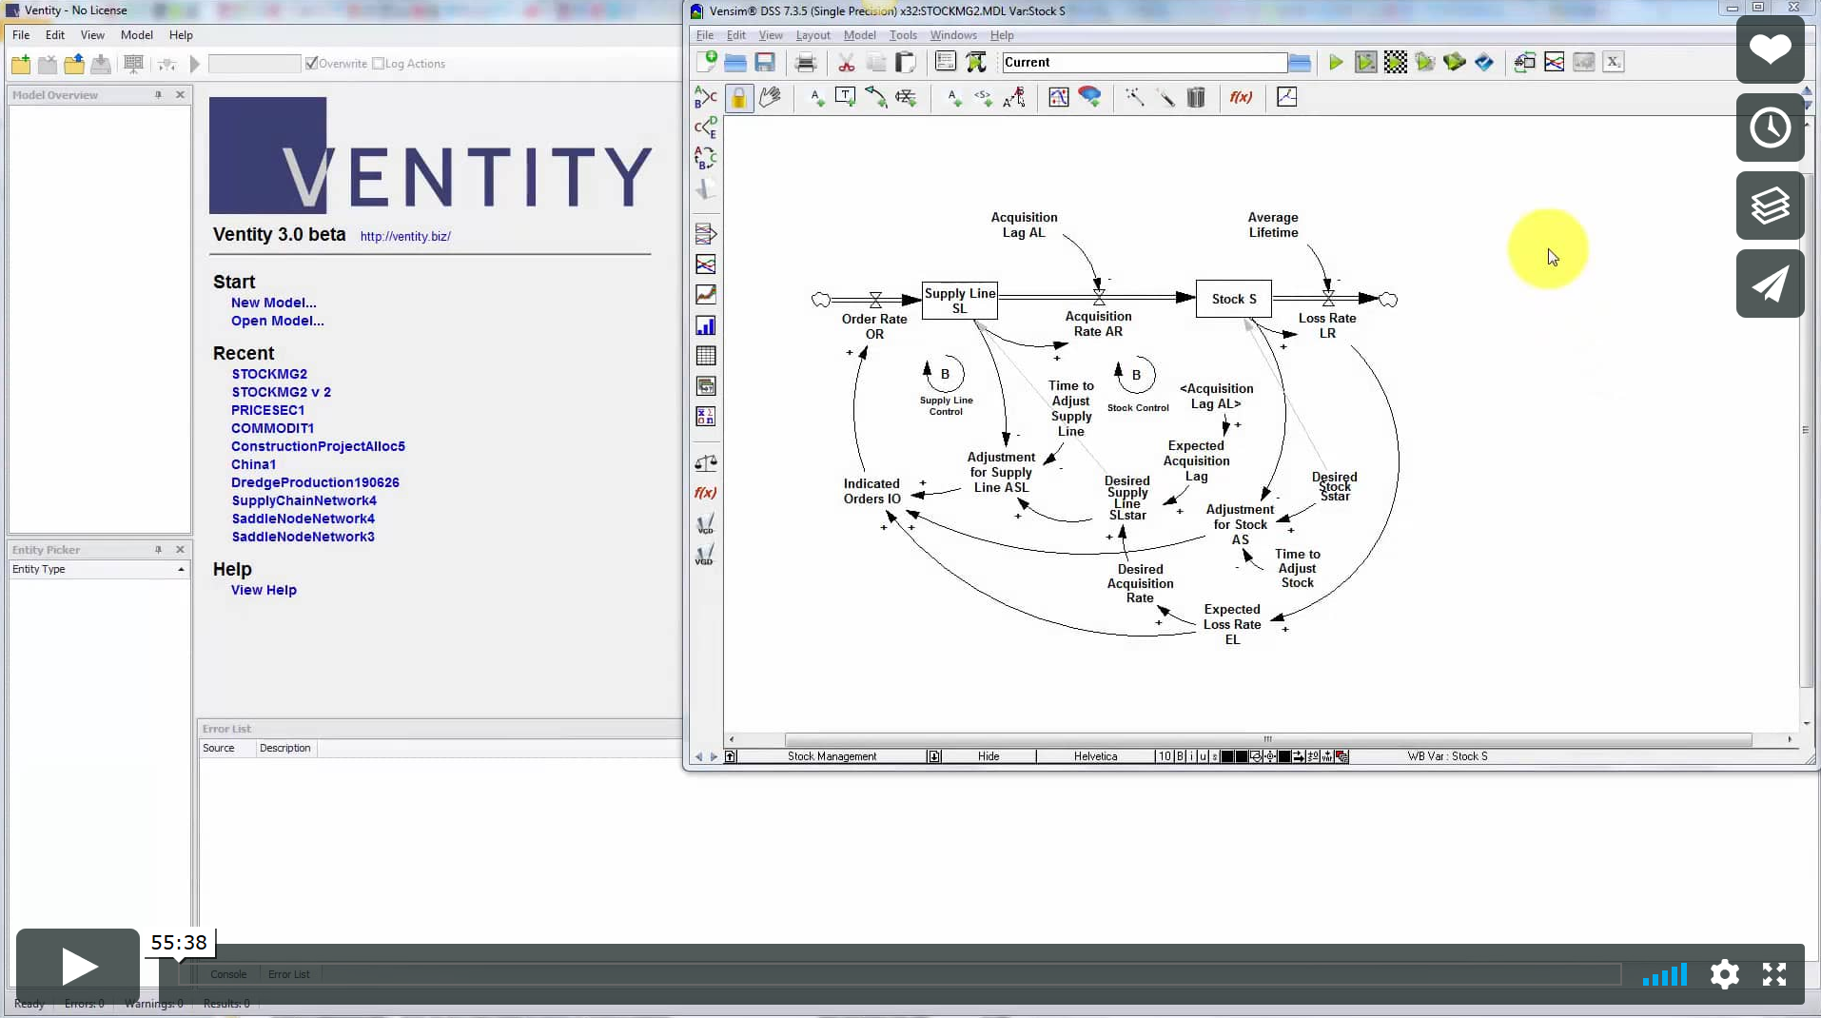Select the Box Variable (Level) tool
The height and width of the screenshot is (1018, 1821).
pyautogui.click(x=845, y=98)
